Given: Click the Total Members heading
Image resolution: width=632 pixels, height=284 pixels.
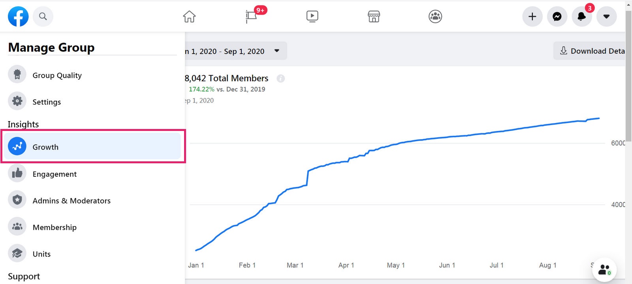Looking at the screenshot, I should coord(227,78).
